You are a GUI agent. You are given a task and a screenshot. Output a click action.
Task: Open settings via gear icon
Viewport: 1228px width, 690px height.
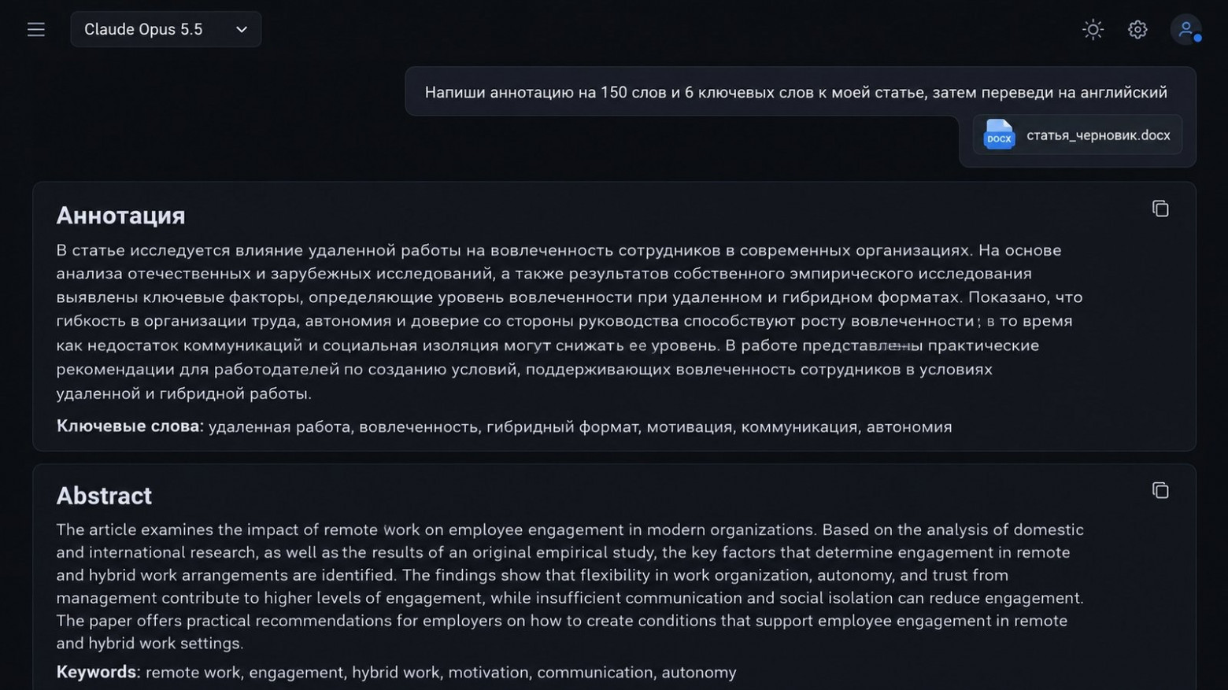click(1137, 30)
